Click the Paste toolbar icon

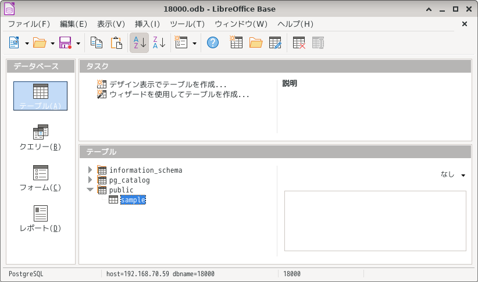coord(116,42)
